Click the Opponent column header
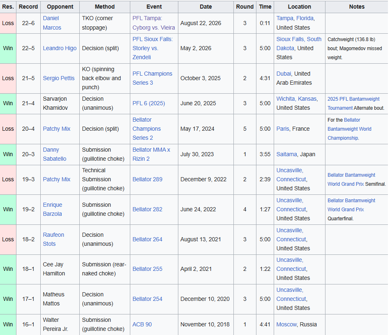 pyautogui.click(x=60, y=7)
